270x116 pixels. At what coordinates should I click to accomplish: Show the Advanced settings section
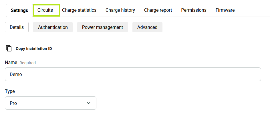pos(147,27)
